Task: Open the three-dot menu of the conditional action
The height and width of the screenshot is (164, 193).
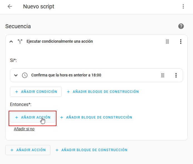Action: click(181, 42)
